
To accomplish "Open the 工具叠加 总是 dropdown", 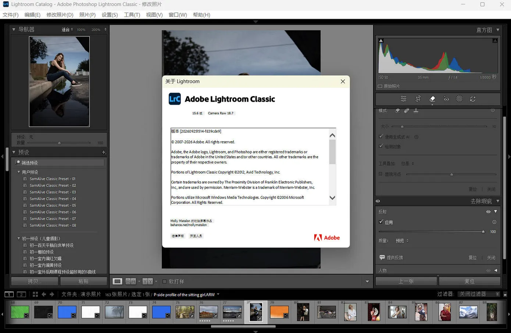I will pyautogui.click(x=407, y=164).
